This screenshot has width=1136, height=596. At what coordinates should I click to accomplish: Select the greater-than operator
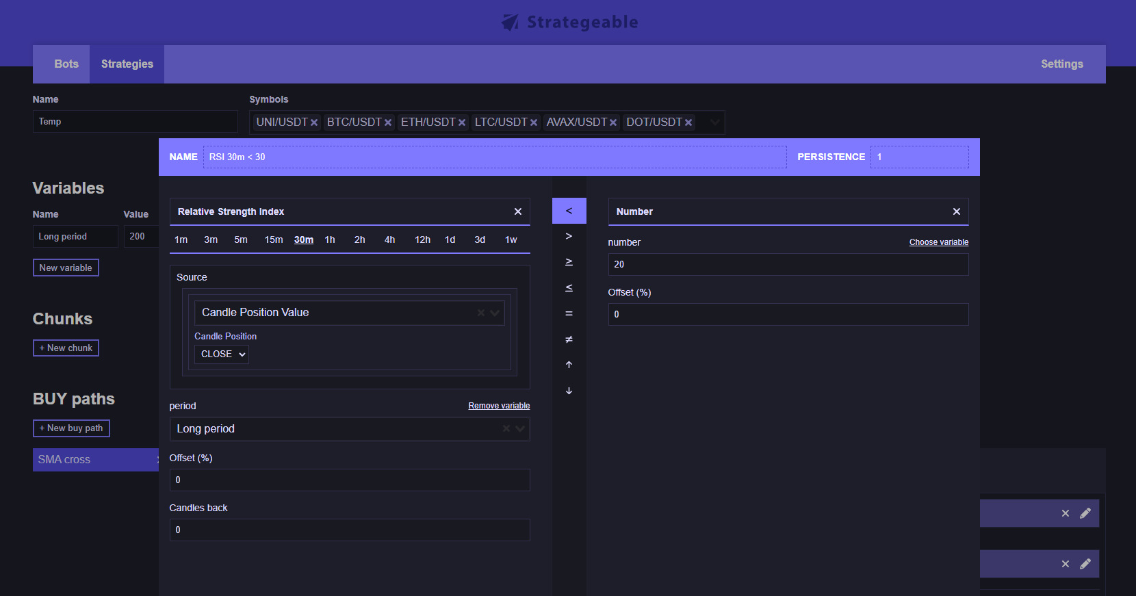[x=569, y=236]
